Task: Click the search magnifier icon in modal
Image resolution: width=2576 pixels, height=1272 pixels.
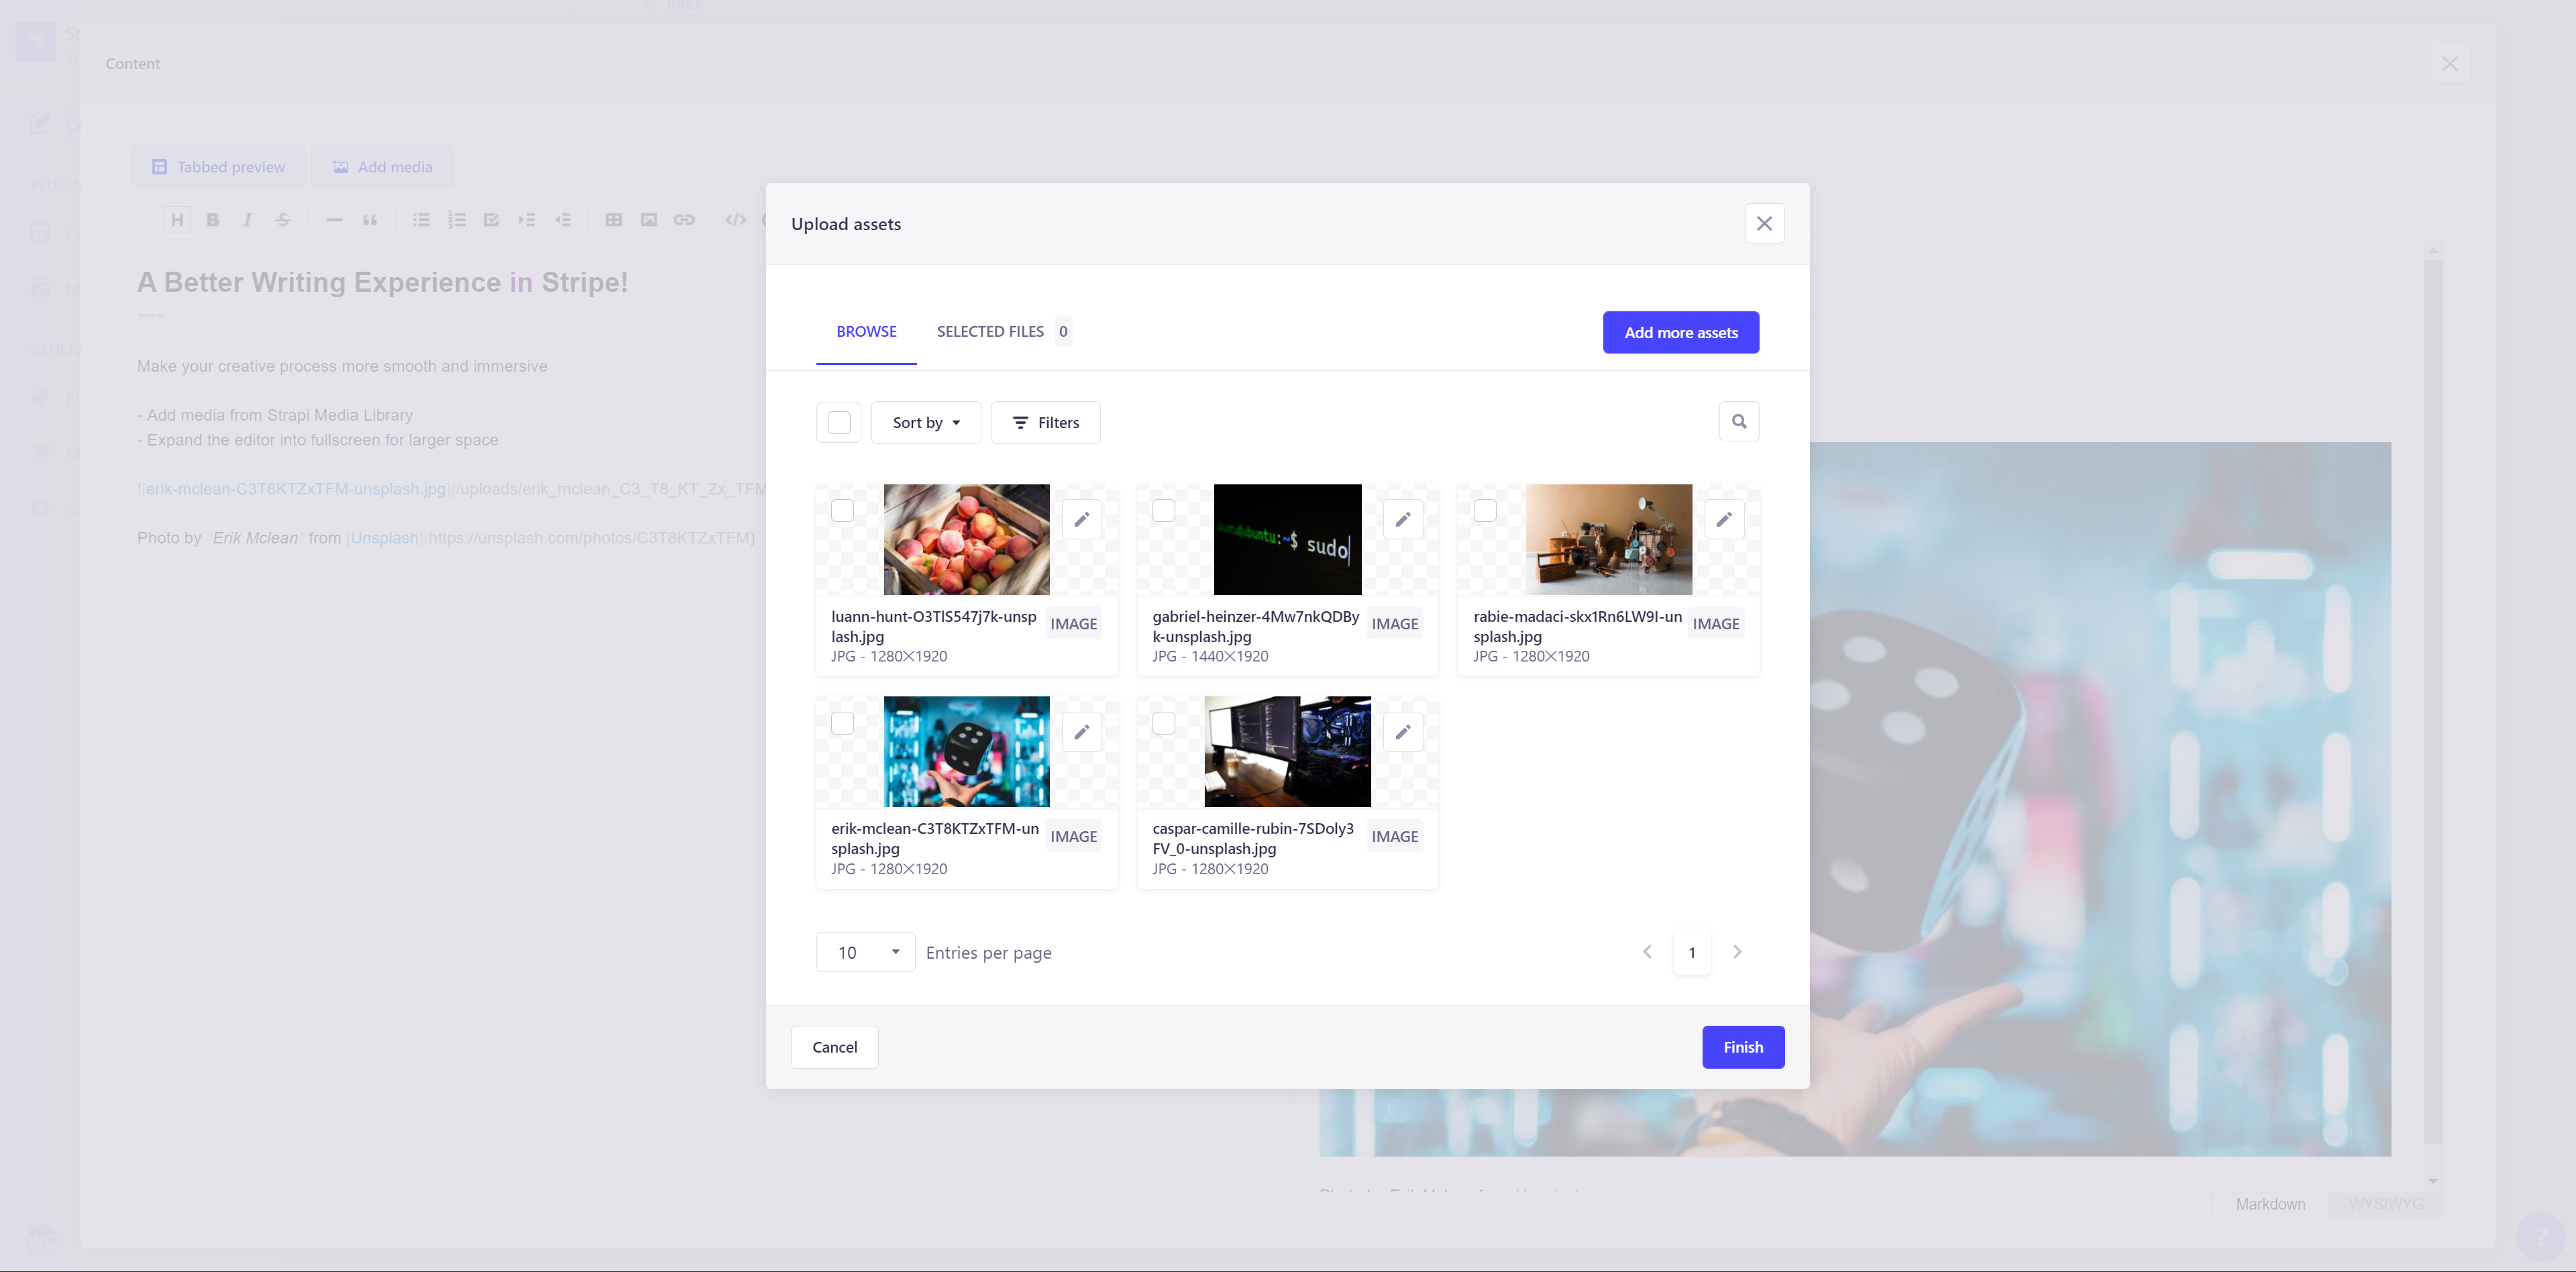Action: point(1738,421)
